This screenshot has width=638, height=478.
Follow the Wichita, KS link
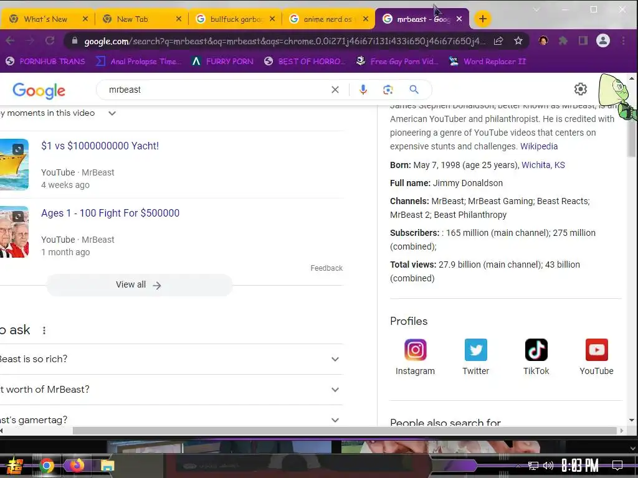tap(543, 165)
